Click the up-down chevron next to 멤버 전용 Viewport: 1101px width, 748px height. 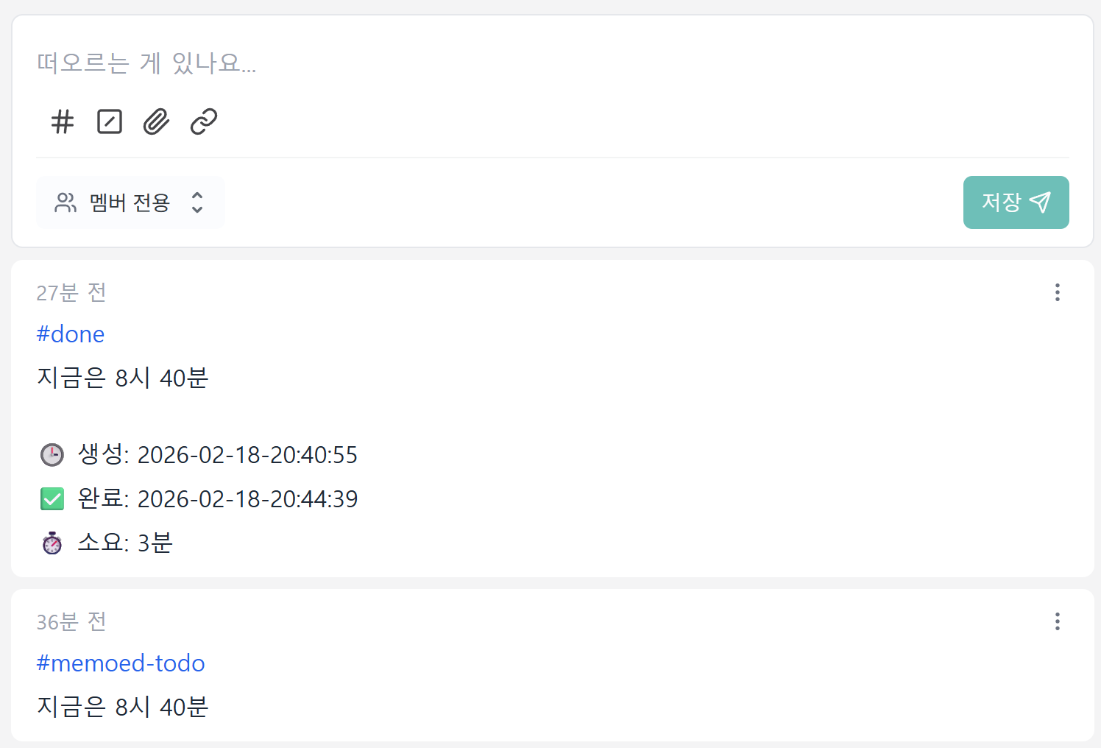coord(197,202)
